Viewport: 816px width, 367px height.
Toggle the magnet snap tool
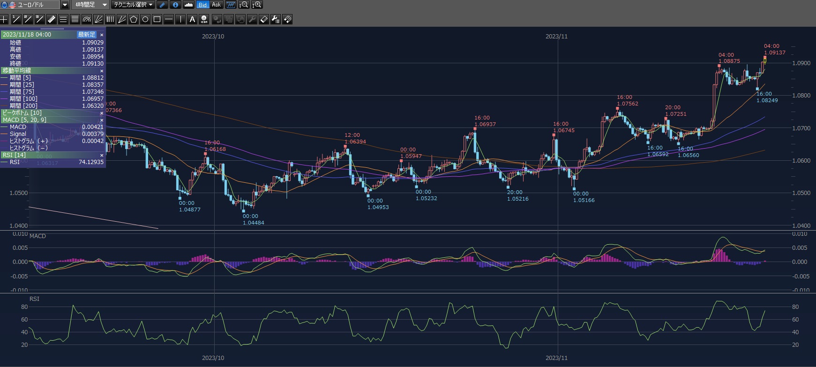pos(287,19)
